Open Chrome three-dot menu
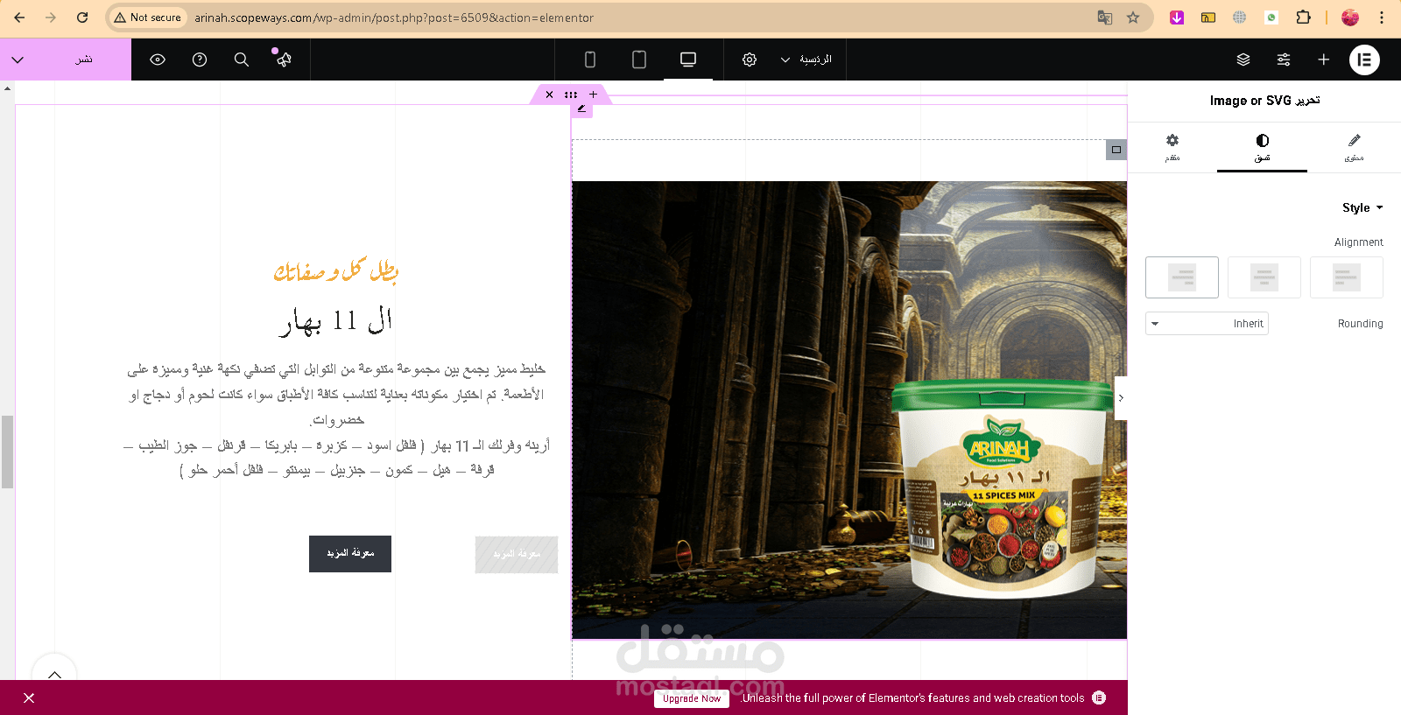Image resolution: width=1401 pixels, height=715 pixels. tap(1382, 18)
